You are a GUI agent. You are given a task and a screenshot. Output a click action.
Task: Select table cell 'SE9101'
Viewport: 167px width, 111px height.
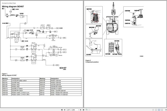(7, 81)
